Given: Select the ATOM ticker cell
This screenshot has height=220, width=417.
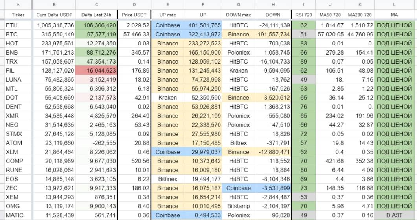Looking at the screenshot, I should [x=18, y=143].
